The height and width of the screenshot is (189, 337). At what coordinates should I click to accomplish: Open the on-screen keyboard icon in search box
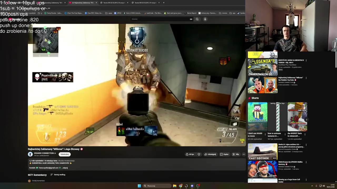point(191,19)
